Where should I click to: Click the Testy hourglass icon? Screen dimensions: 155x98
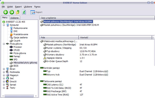tap(7, 88)
